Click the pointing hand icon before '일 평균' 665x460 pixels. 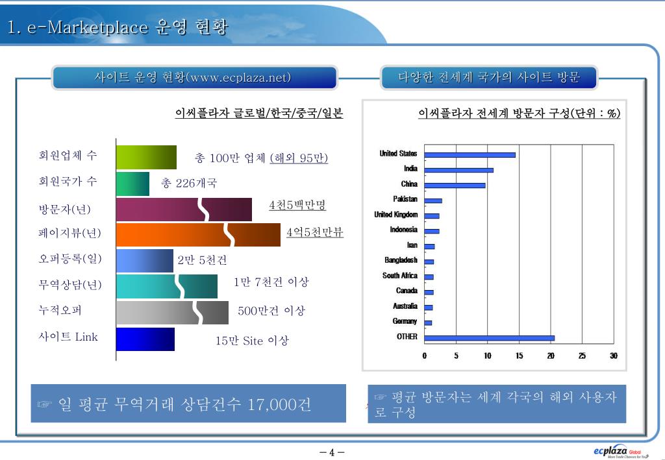click(x=45, y=404)
